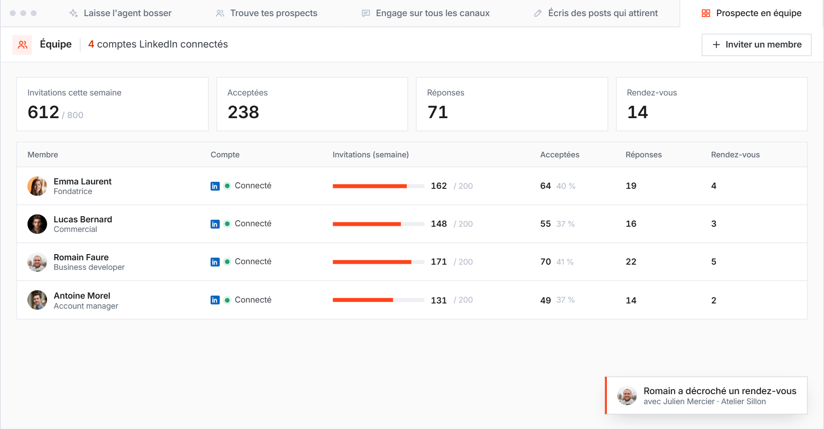Open "Écris des posts qui attirent" tab

[x=596, y=13]
